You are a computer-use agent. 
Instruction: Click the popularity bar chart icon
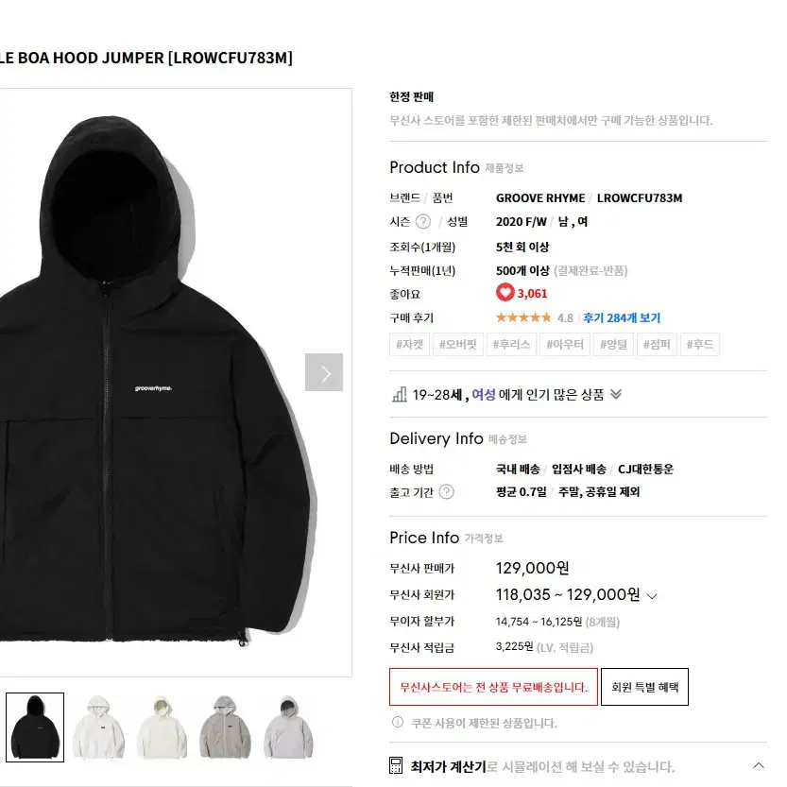coord(400,395)
